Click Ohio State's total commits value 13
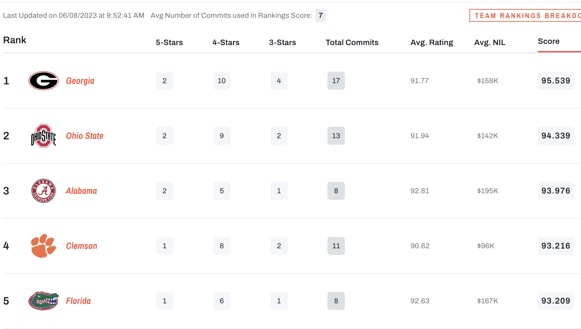 336,136
